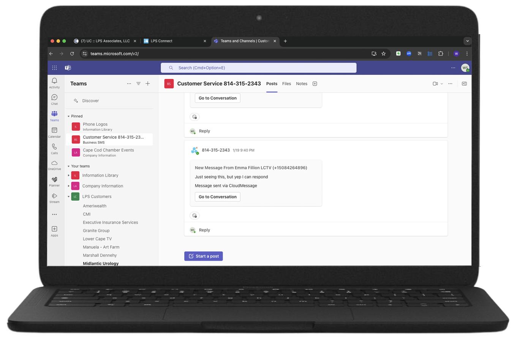Open Planner from the left rail
514x337 pixels.
pyautogui.click(x=54, y=181)
